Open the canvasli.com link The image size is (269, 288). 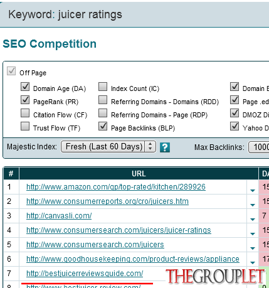pyautogui.click(x=59, y=216)
